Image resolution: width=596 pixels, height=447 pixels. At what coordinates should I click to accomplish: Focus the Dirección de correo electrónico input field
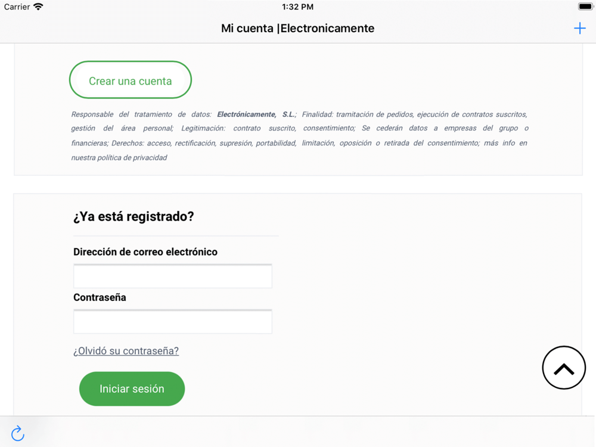[x=173, y=276]
